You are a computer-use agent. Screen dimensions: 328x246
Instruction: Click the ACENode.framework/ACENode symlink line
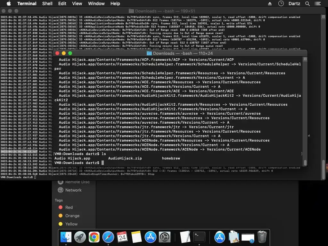click(x=160, y=149)
